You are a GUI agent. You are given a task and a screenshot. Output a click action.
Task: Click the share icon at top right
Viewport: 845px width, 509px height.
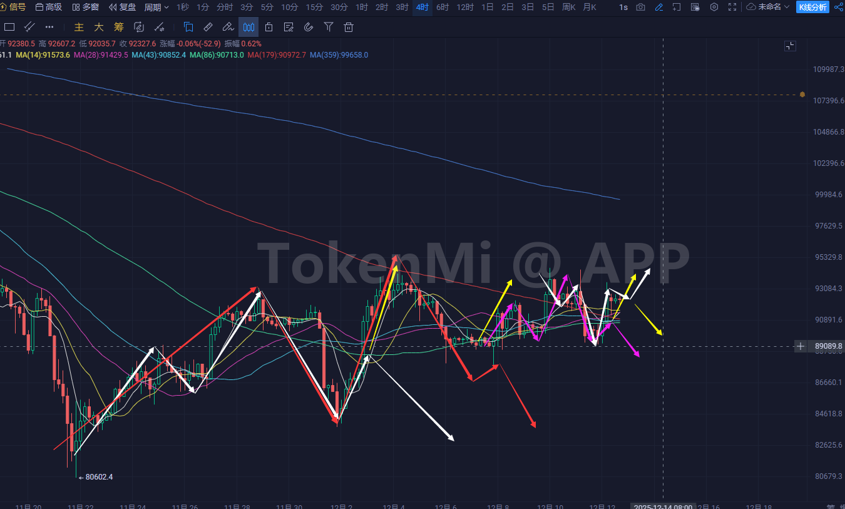838,7
